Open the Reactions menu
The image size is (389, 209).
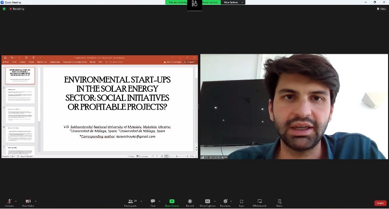225,202
